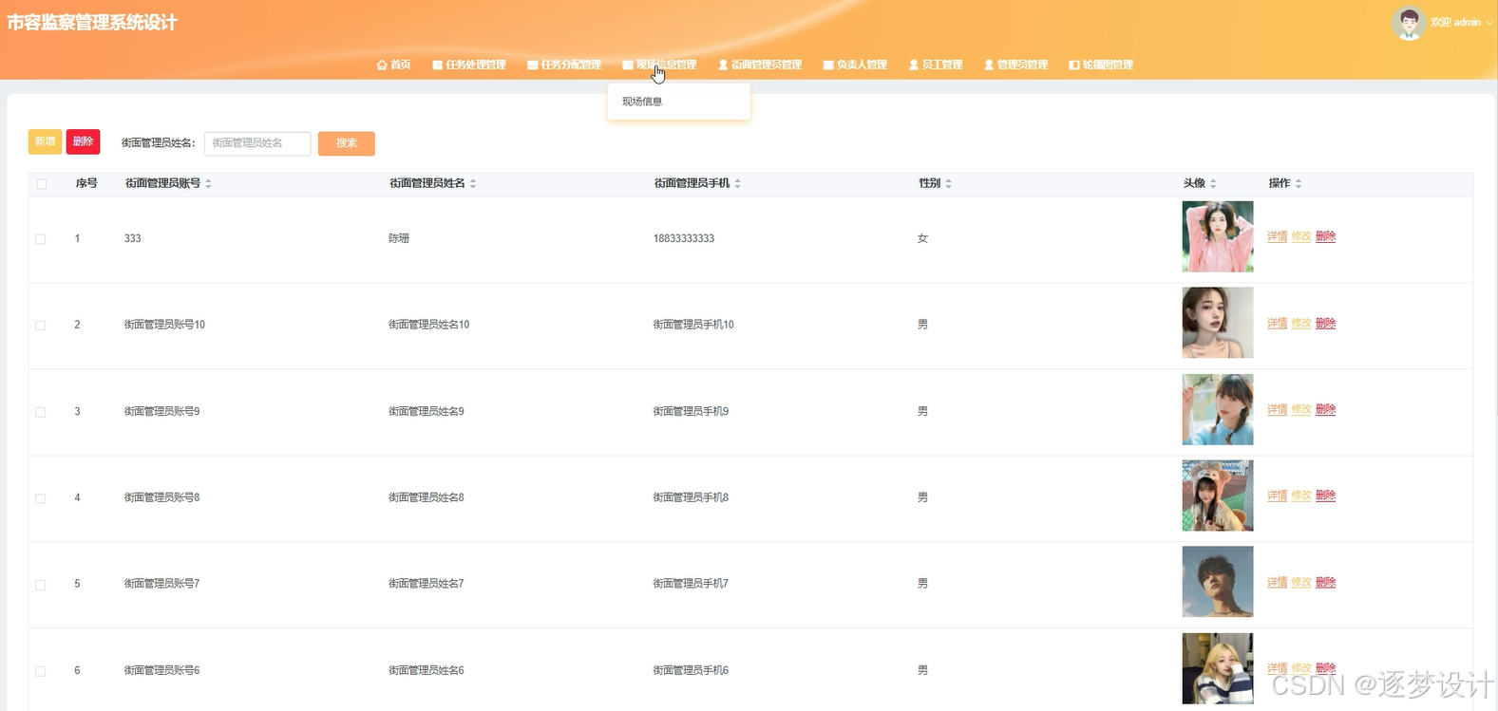1498x711 pixels.
Task: Click the 女 gender cell
Action: tap(922, 239)
